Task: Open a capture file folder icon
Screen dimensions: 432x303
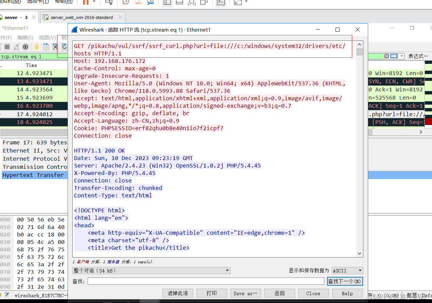Action: point(36,47)
